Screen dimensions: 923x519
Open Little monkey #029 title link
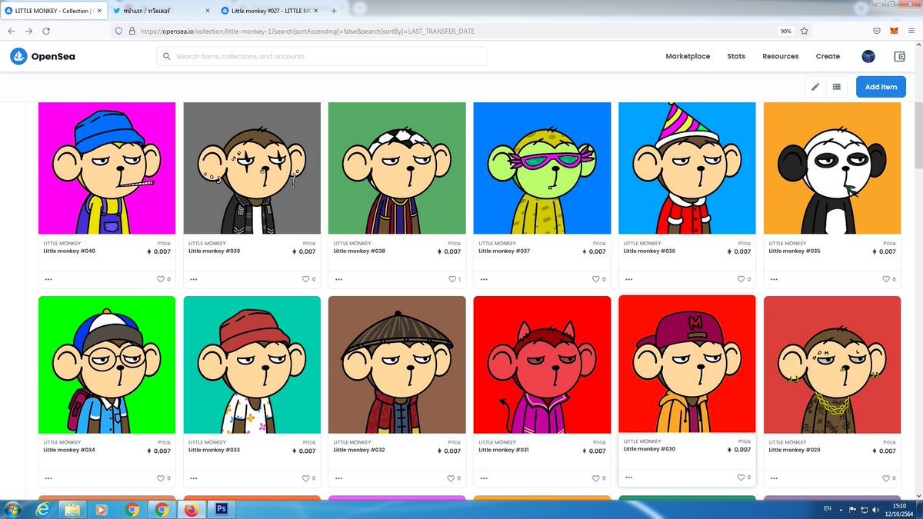coord(795,450)
